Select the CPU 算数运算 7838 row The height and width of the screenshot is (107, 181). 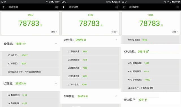pyautogui.click(x=151, y=63)
